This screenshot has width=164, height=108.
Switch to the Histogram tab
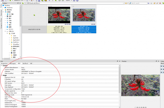pos(13,63)
